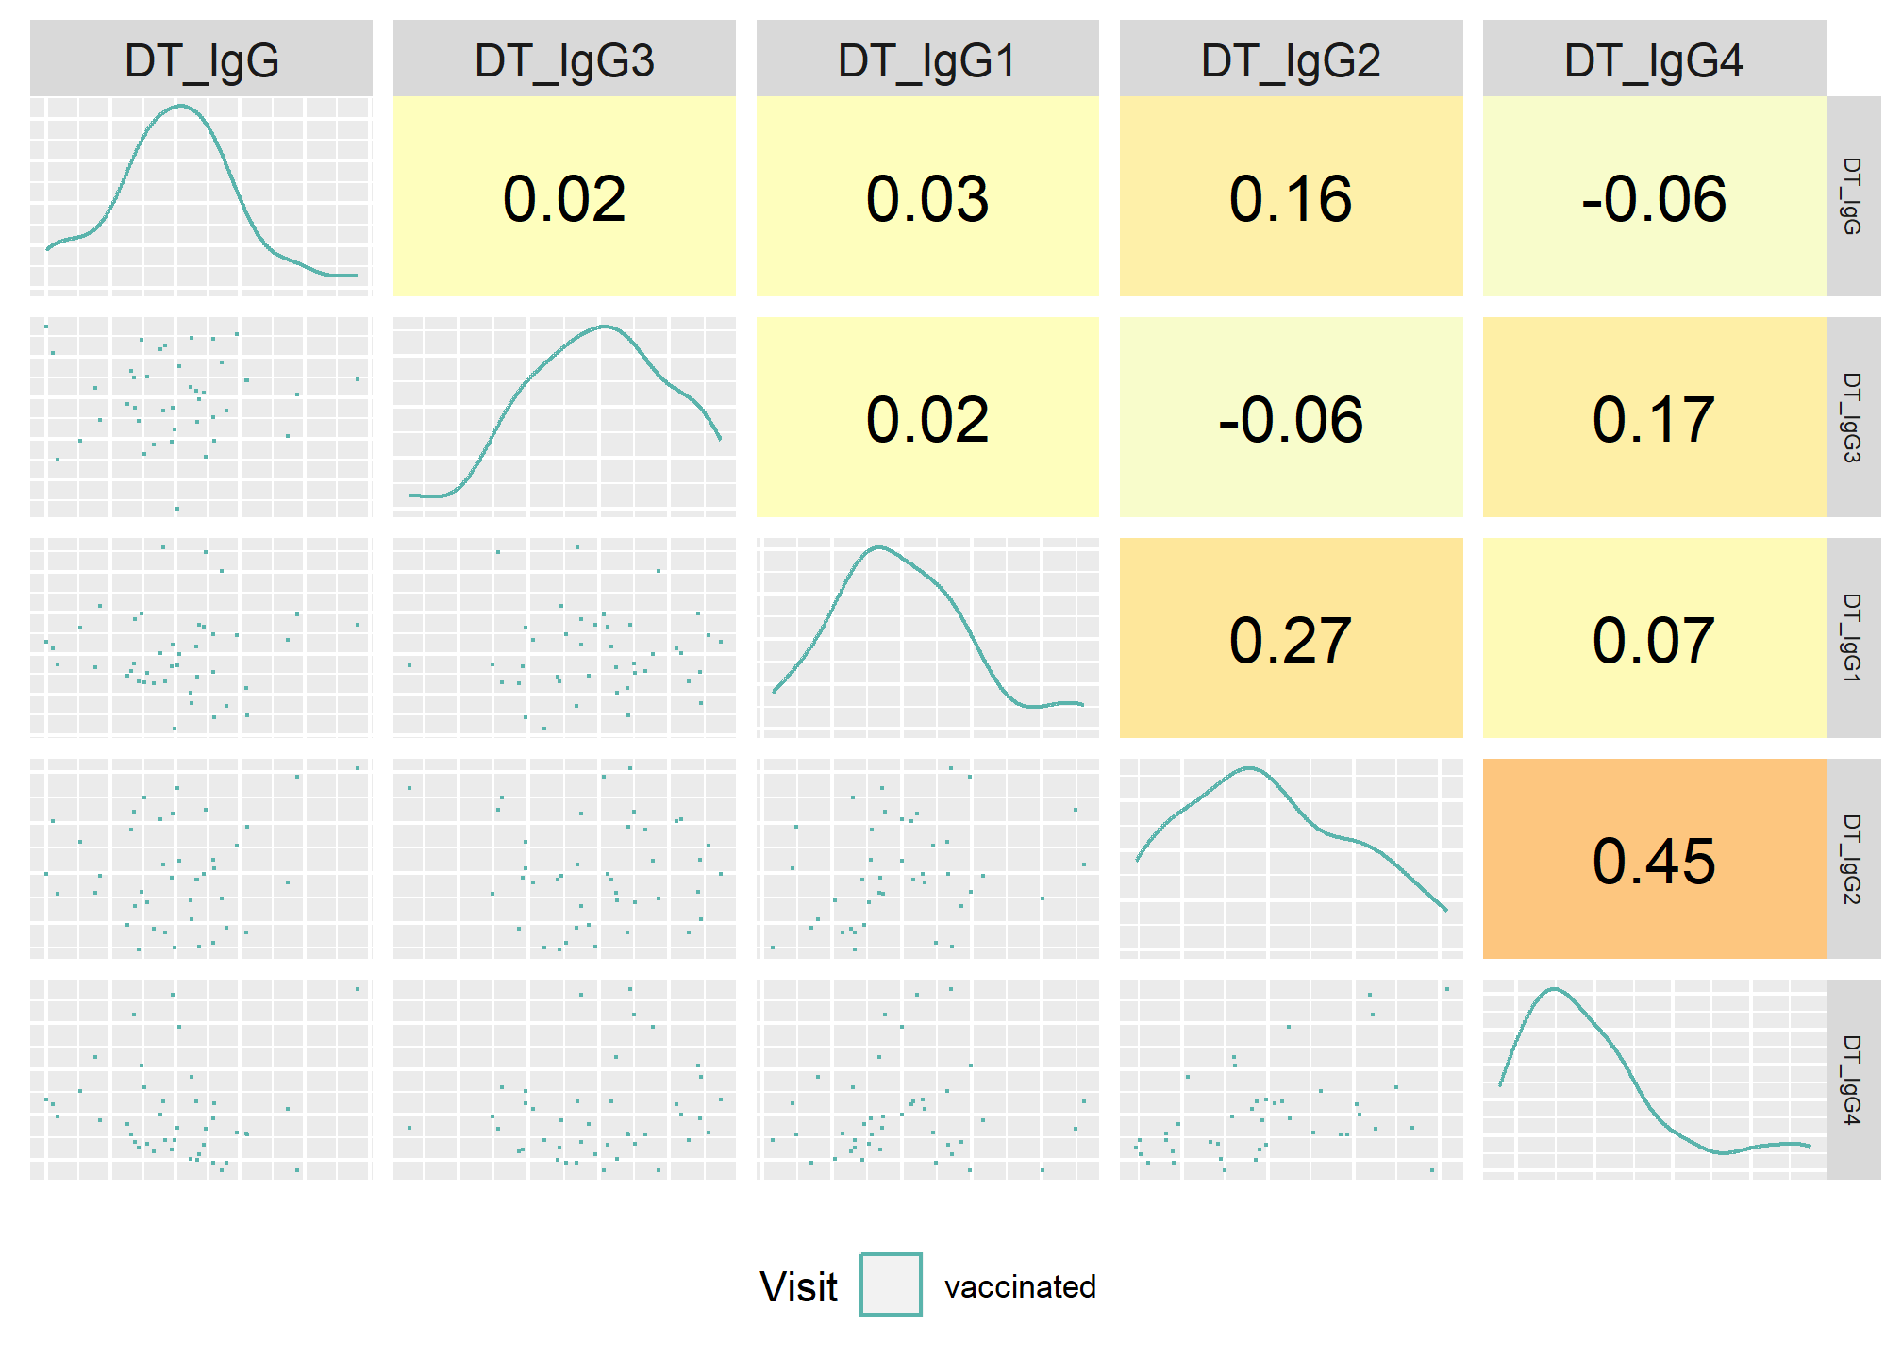Click the DT_IgG2 row strip label
The image size is (1902, 1359).
[1853, 859]
